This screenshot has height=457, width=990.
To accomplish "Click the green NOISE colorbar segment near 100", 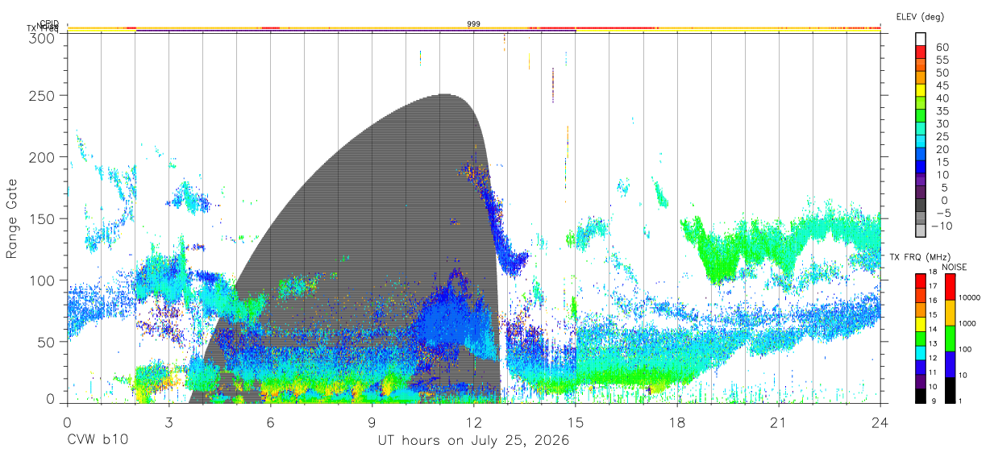I will point(949,339).
